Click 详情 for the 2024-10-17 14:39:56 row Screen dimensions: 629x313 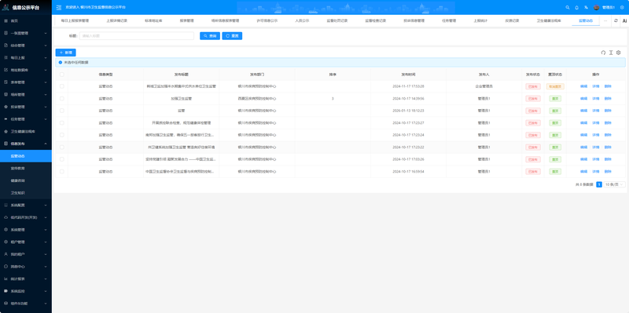pos(596,99)
